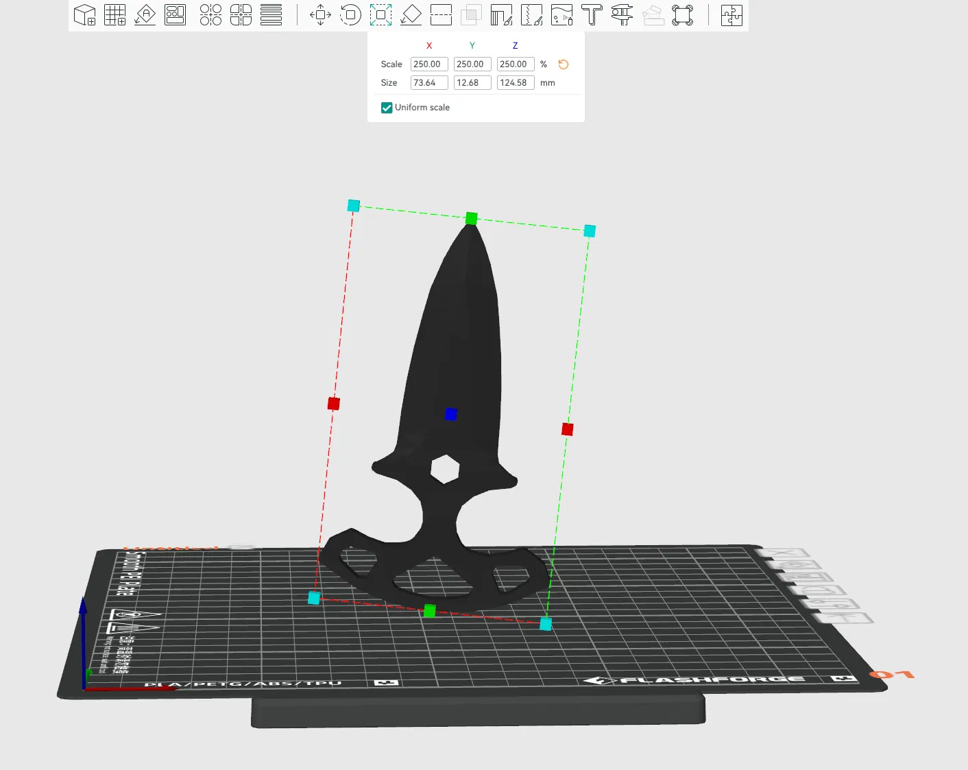Viewport: 968px width, 770px height.
Task: Click the "Size" row label
Action: coord(389,83)
